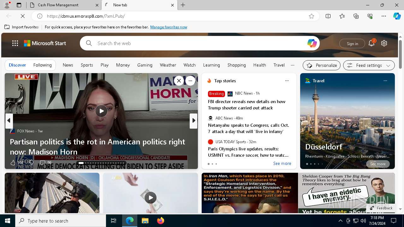Click the page vertical scrollbar thumb
The image size is (404, 227).
[400, 54]
